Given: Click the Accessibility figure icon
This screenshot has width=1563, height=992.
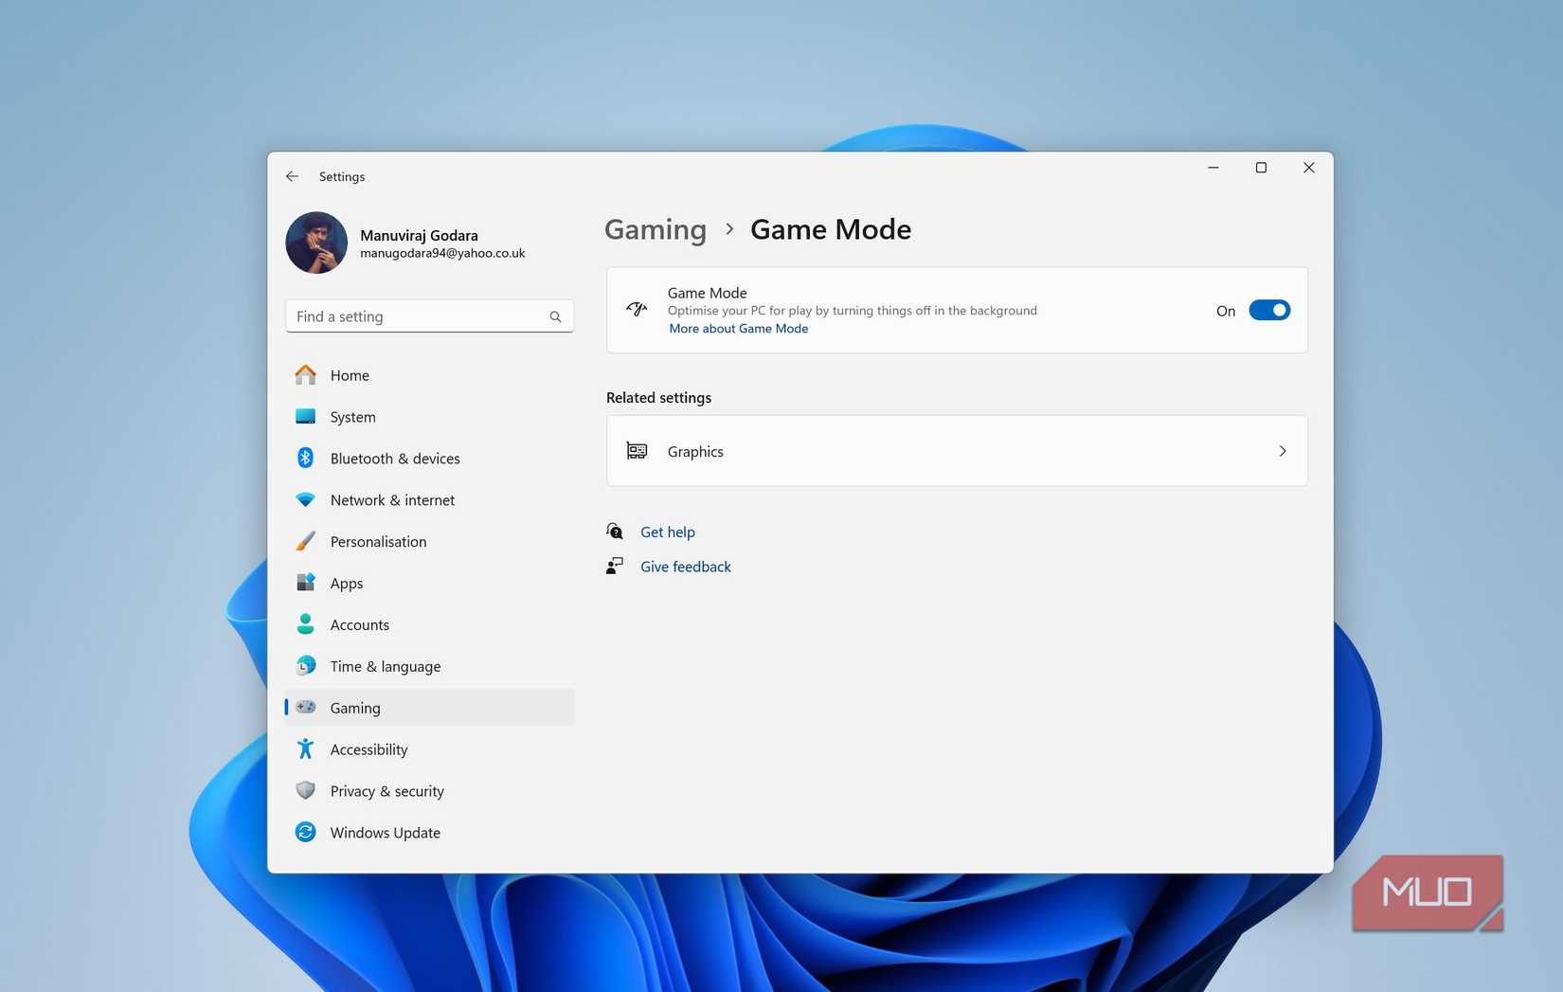Looking at the screenshot, I should (305, 749).
